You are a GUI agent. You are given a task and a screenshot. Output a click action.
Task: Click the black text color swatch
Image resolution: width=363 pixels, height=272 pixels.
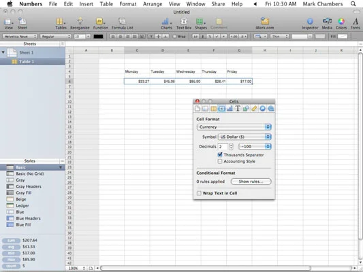click(x=98, y=37)
